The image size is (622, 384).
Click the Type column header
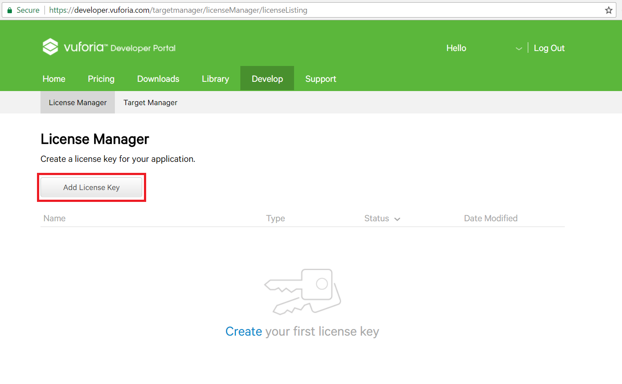click(276, 219)
